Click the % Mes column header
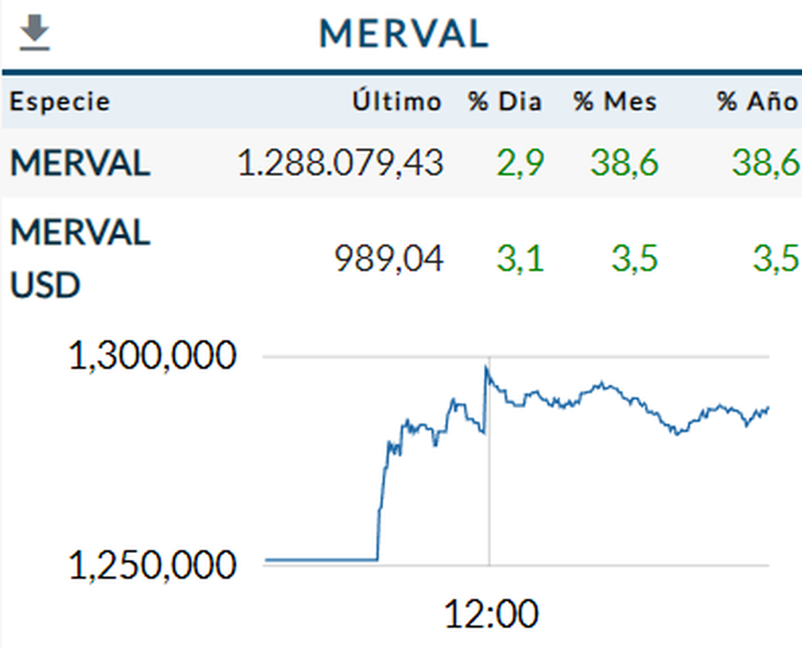This screenshot has width=802, height=648. (x=615, y=102)
